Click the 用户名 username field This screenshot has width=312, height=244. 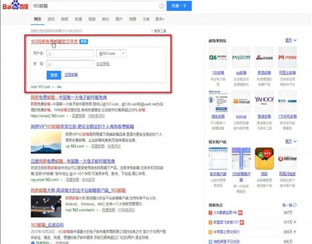point(70,53)
